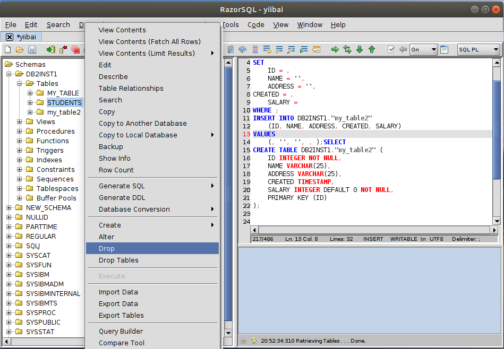Select the my_table2 table in the tree

64,112
